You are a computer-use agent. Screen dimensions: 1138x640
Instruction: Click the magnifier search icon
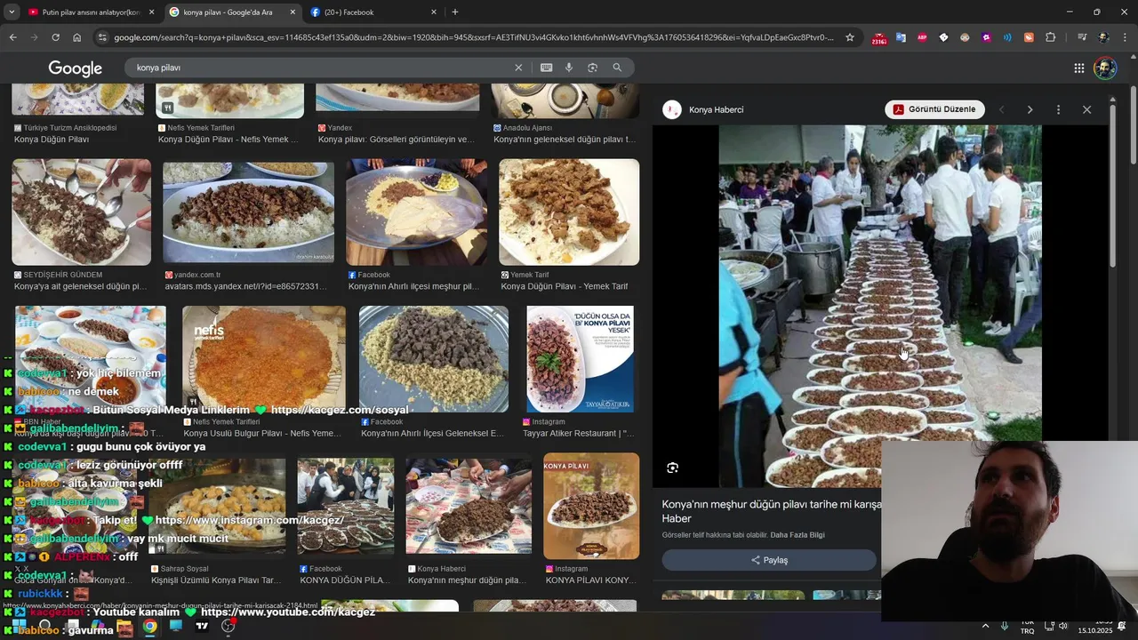(617, 68)
